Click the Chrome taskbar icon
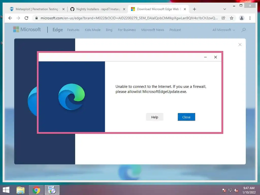The width and height of the screenshot is (260, 195). (x=36, y=190)
